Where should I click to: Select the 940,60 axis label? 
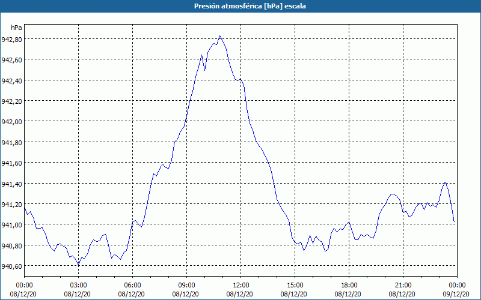point(12,266)
